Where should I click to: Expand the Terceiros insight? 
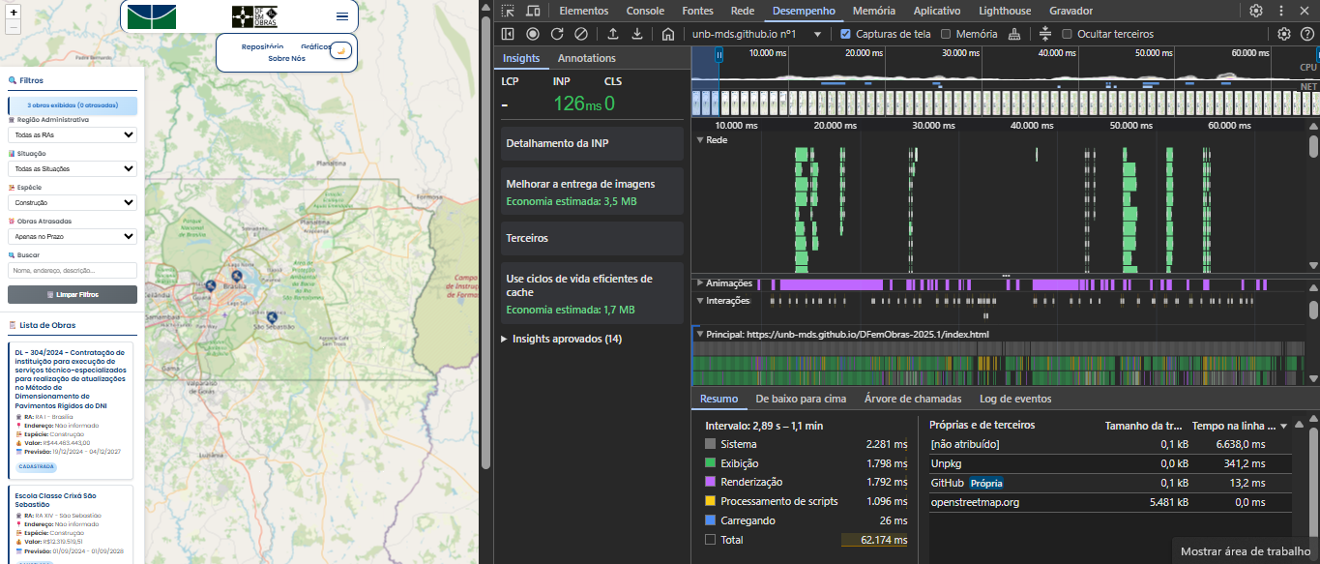(592, 237)
